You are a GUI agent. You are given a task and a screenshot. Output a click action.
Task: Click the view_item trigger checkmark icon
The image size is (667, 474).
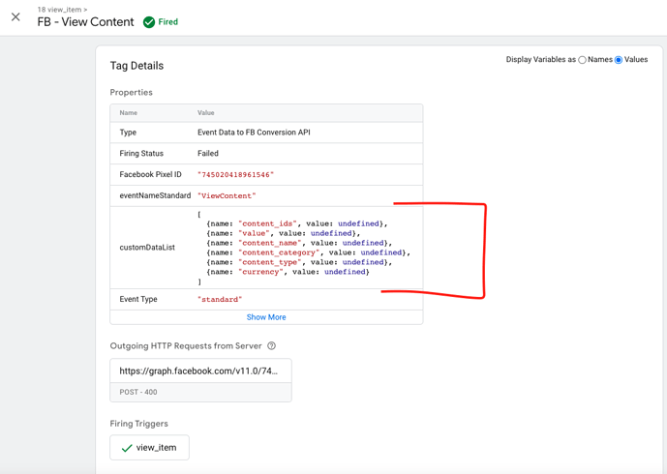click(x=127, y=448)
